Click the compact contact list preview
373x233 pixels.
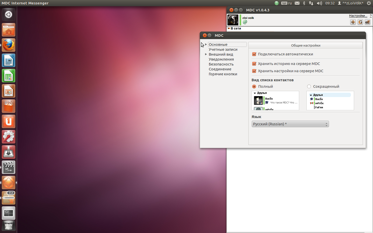[x=330, y=100]
